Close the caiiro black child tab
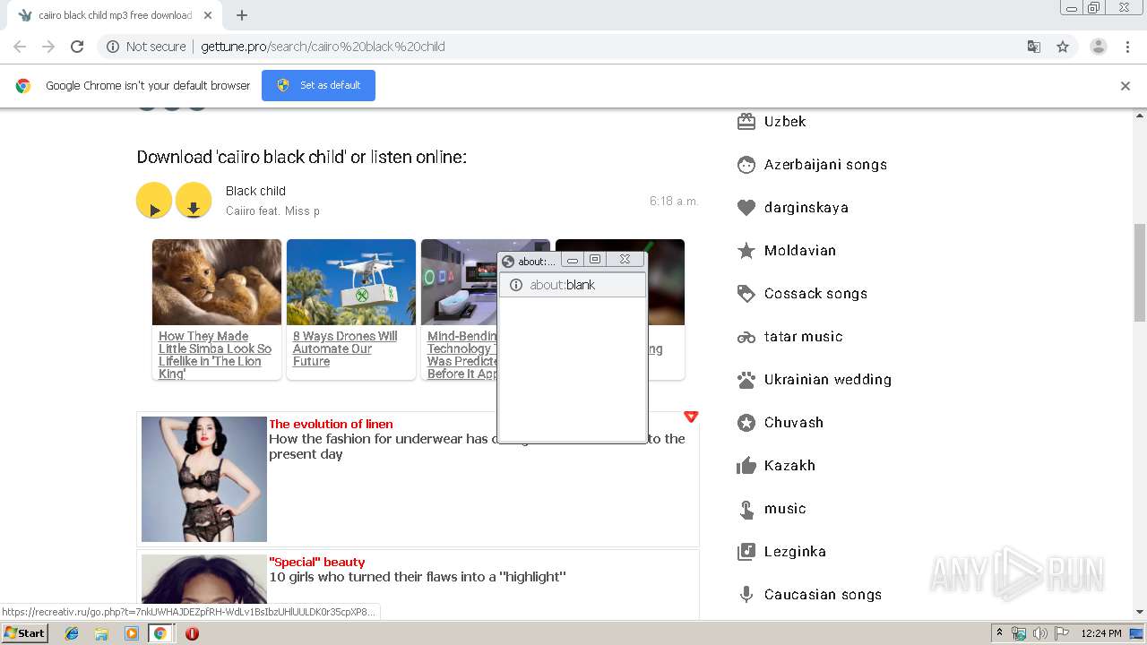 [208, 15]
